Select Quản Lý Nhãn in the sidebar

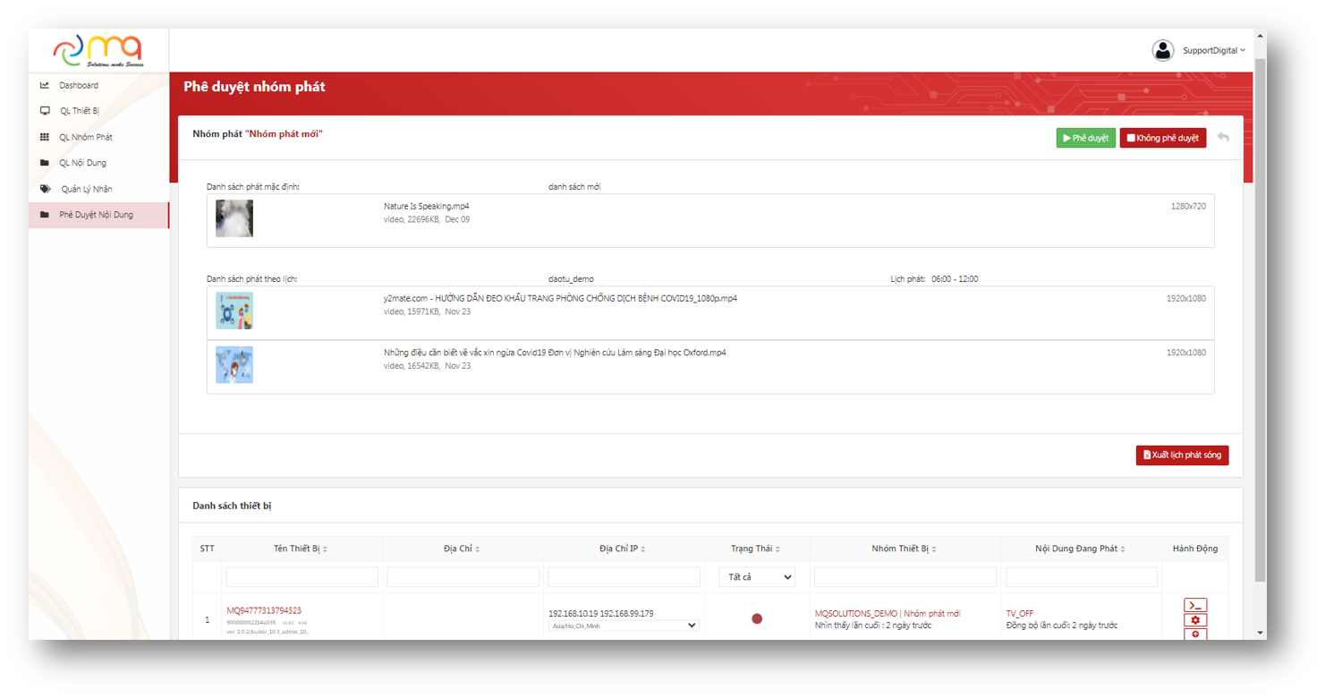[86, 189]
